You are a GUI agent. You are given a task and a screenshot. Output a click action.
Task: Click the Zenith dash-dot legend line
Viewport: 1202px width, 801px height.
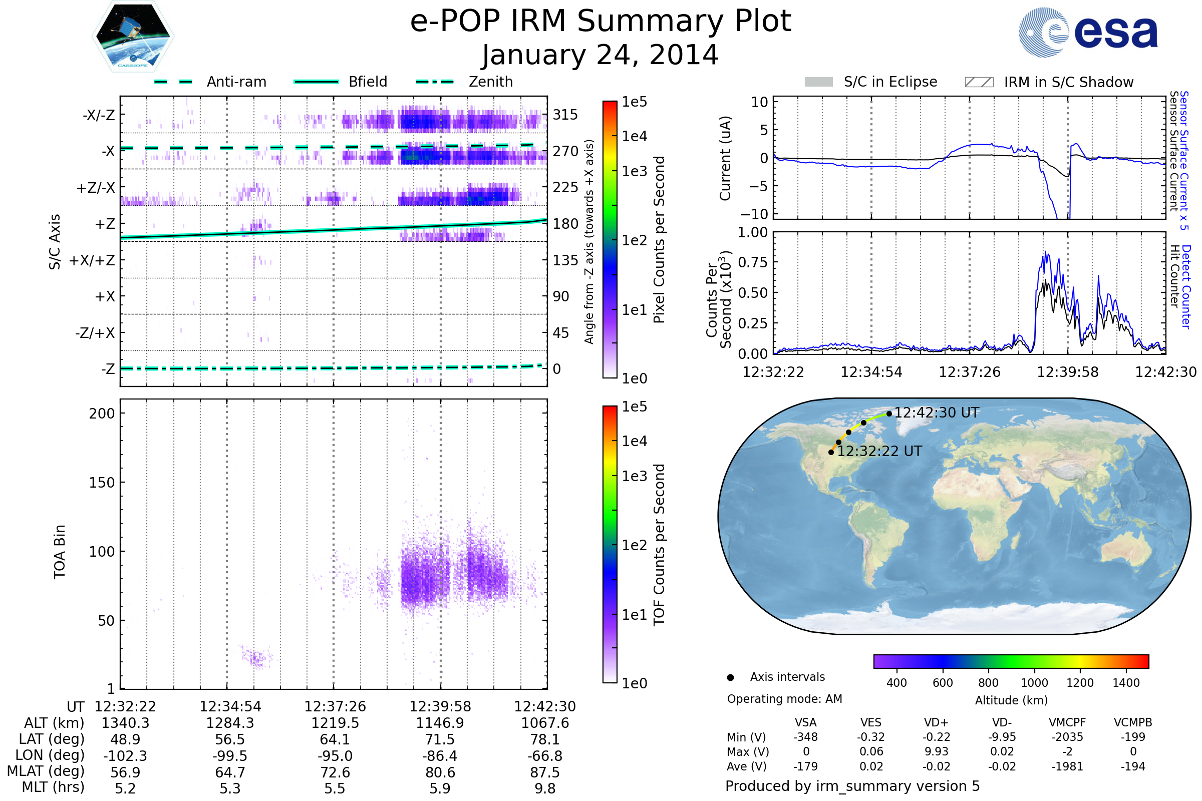(x=434, y=82)
